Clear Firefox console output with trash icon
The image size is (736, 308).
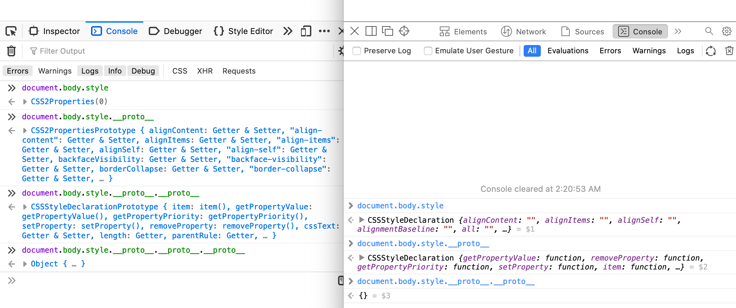click(11, 51)
